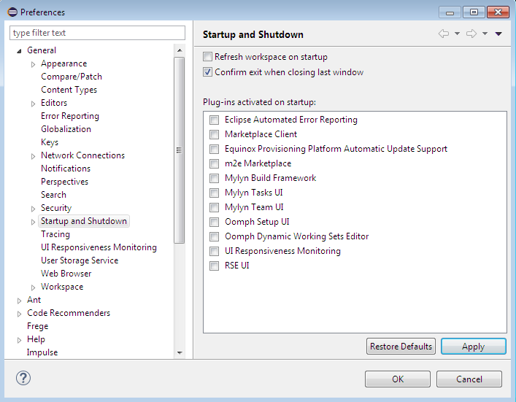This screenshot has height=402, width=516.
Task: Select UI Responsiveness Monitoring tree item
Action: pos(99,247)
